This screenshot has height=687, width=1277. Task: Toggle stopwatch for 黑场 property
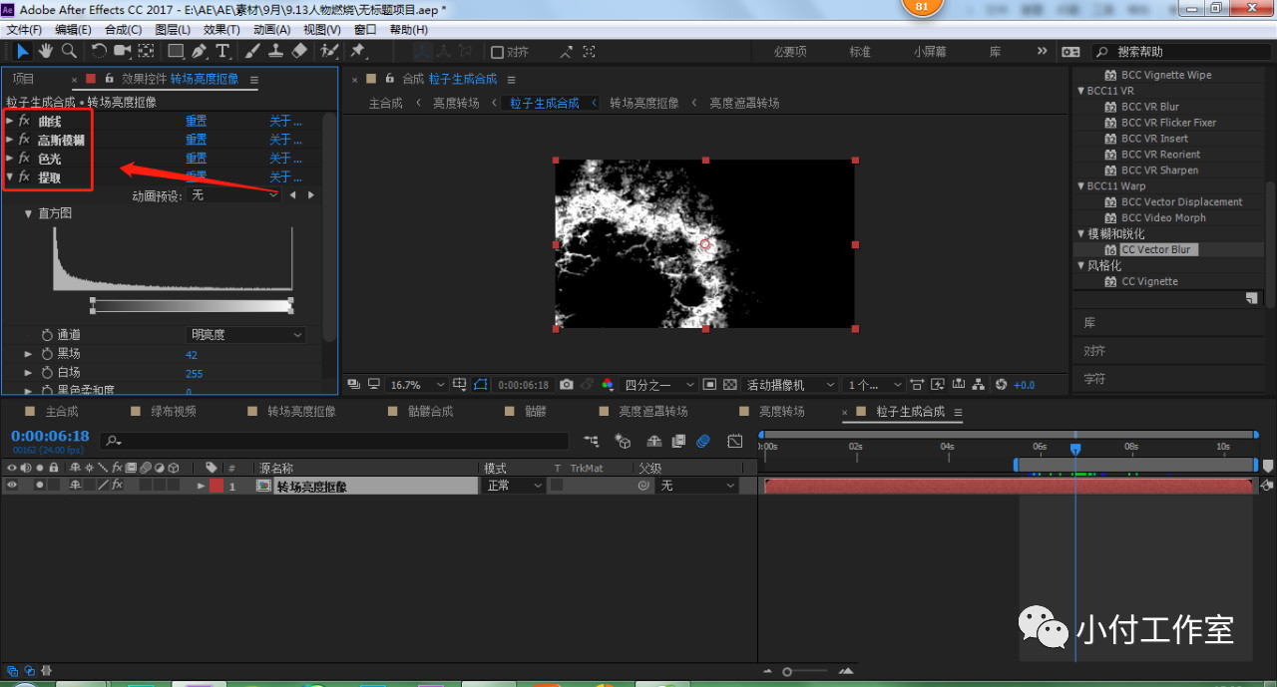(x=47, y=354)
